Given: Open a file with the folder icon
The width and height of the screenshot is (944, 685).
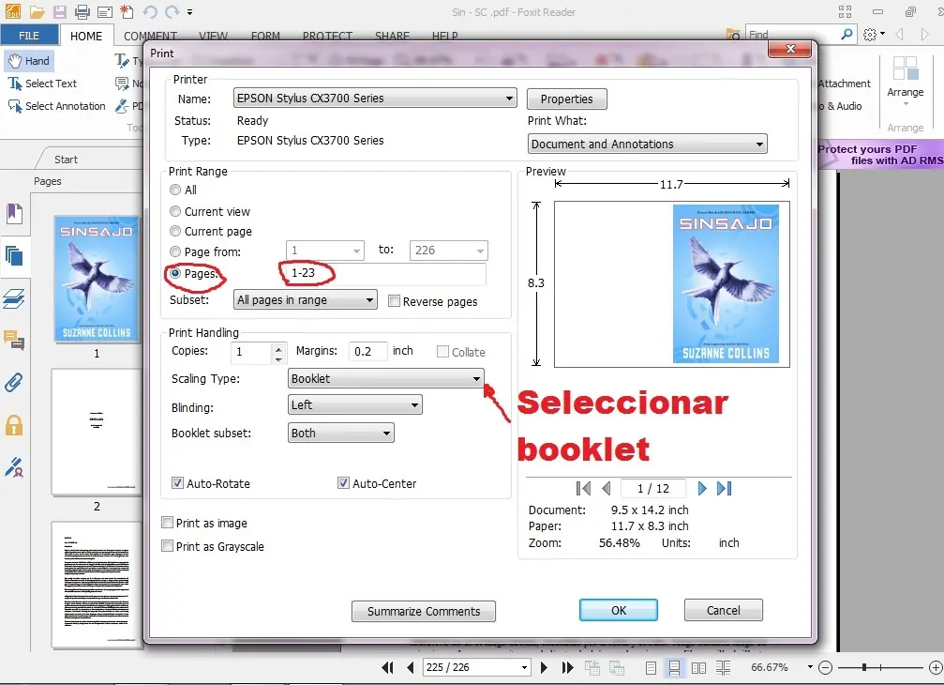Looking at the screenshot, I should point(37,11).
